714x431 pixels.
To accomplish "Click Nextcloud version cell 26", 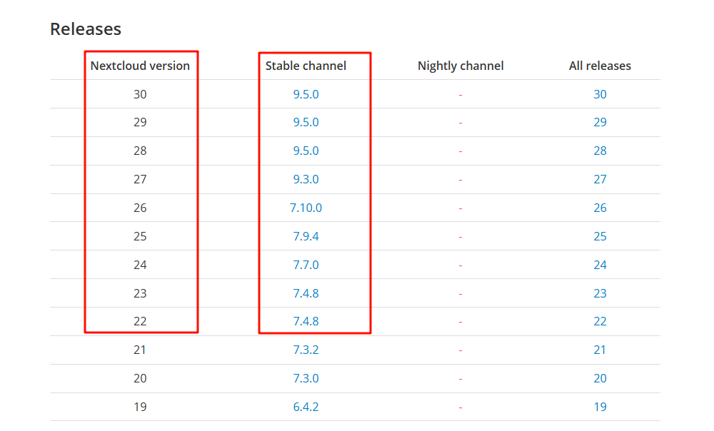I will pyautogui.click(x=140, y=208).
